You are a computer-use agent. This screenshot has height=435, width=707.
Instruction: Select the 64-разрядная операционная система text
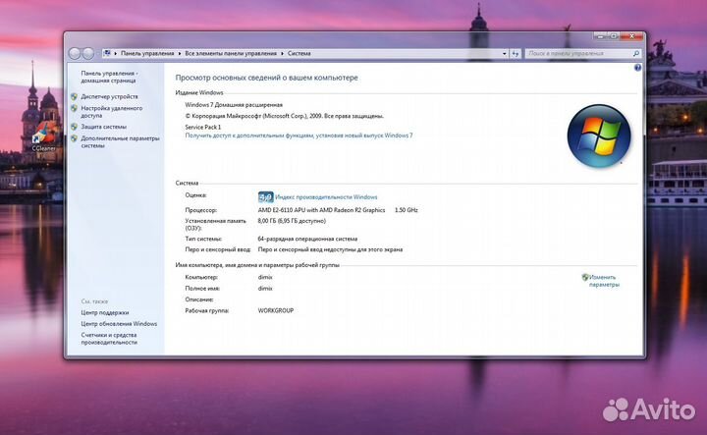click(307, 239)
